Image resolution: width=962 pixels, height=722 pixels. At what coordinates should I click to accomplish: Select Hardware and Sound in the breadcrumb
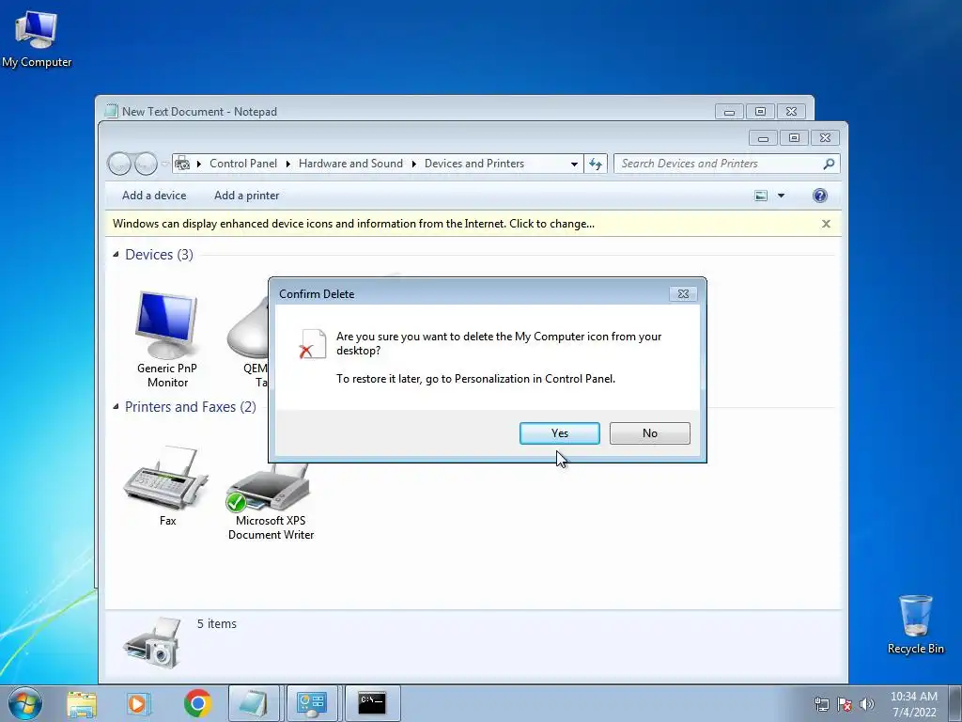[x=350, y=164]
